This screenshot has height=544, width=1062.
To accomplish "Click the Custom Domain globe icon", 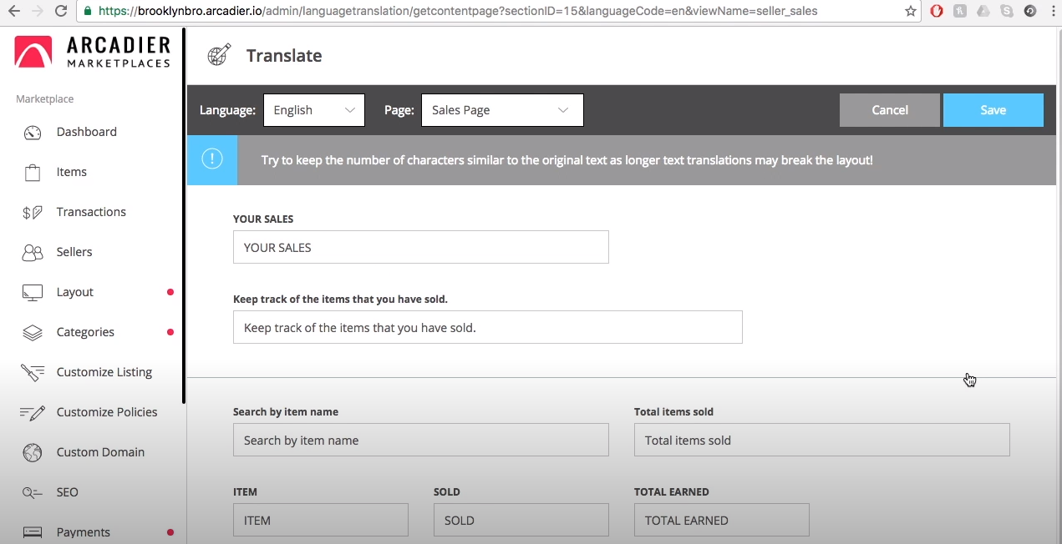I will (x=33, y=453).
